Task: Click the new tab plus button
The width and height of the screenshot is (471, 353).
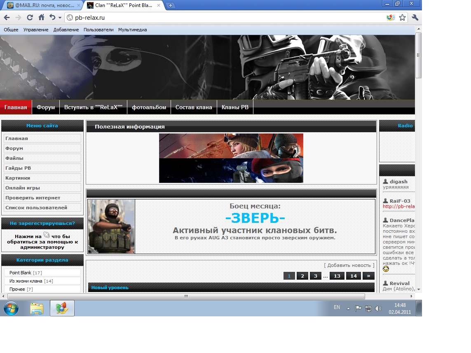Action: click(x=171, y=5)
